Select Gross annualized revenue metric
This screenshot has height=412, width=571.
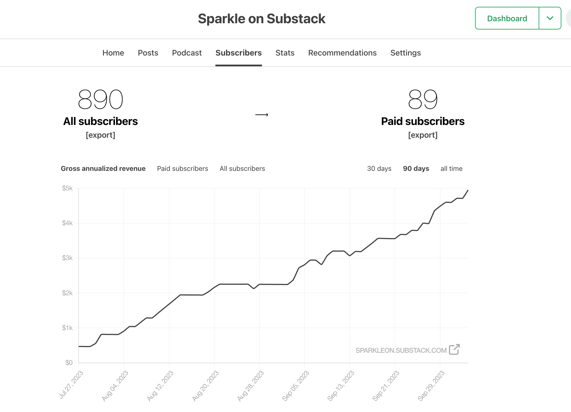point(103,168)
